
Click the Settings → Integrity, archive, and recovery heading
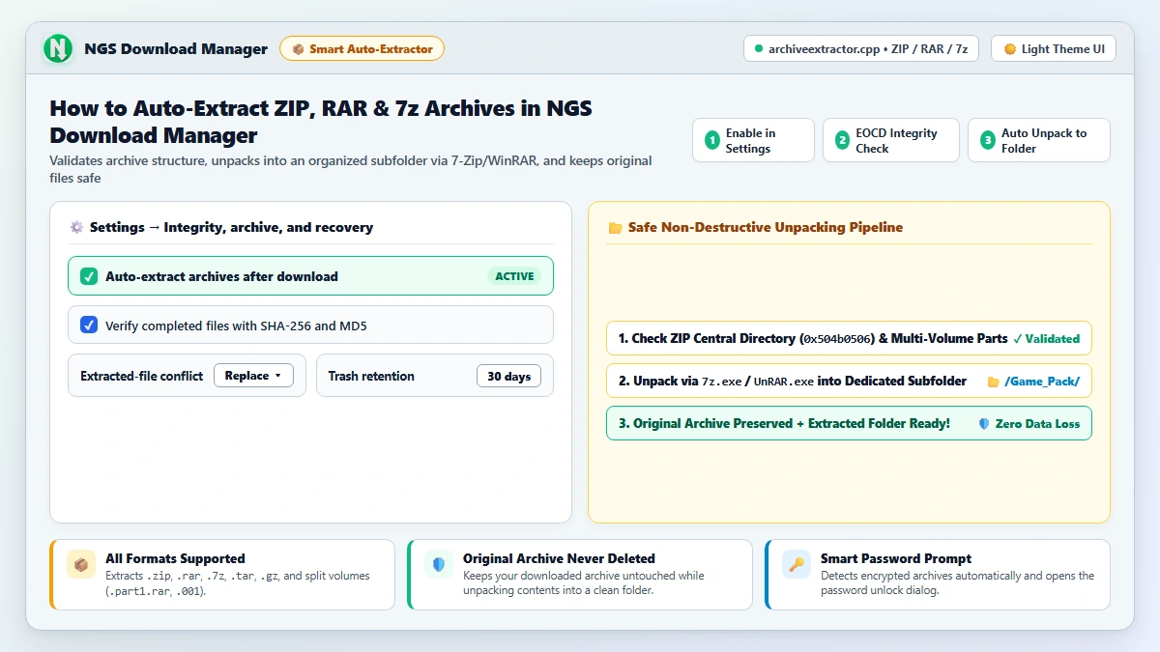(231, 227)
